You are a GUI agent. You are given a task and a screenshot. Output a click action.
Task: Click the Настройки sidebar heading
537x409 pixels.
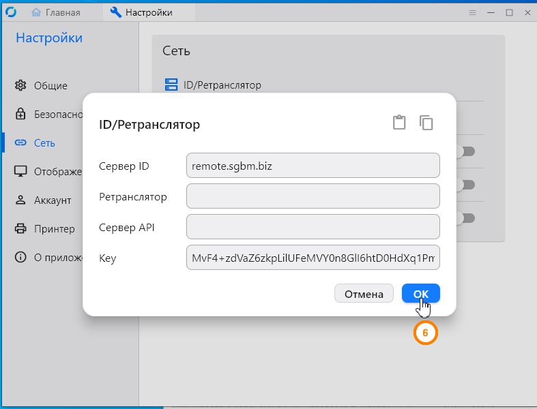point(49,37)
